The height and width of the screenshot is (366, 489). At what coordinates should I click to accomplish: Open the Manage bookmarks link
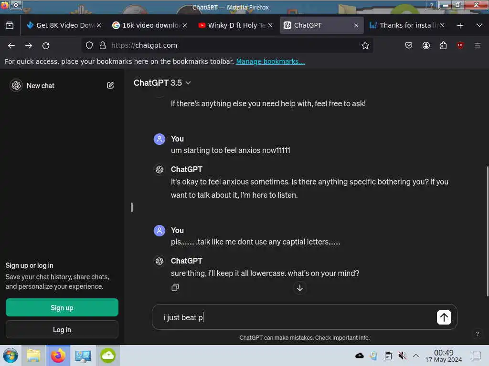(x=270, y=61)
